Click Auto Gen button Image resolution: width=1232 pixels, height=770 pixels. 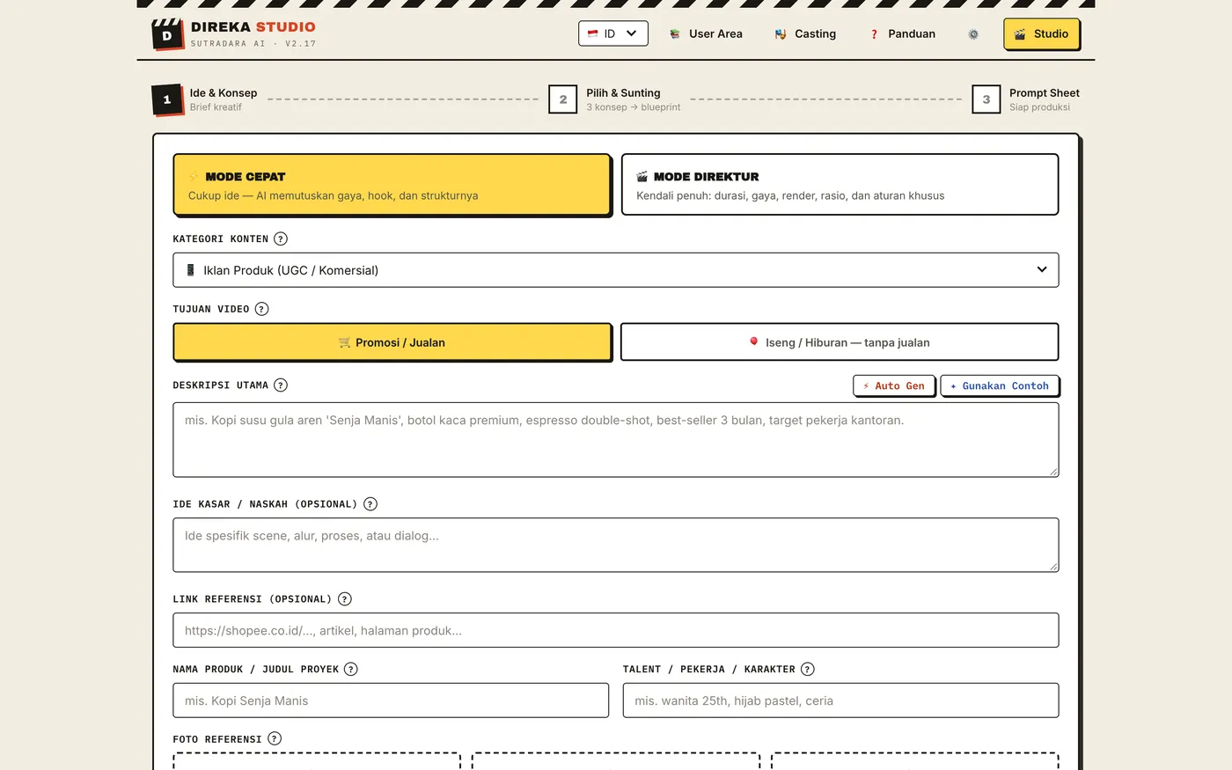click(x=894, y=385)
